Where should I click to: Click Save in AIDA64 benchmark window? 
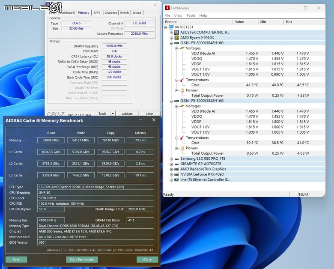(16, 260)
